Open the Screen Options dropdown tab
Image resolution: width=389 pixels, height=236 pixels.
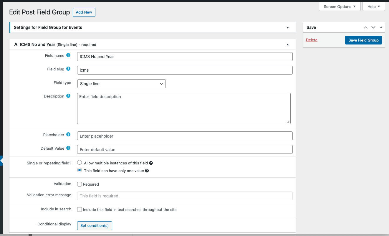(x=340, y=6)
